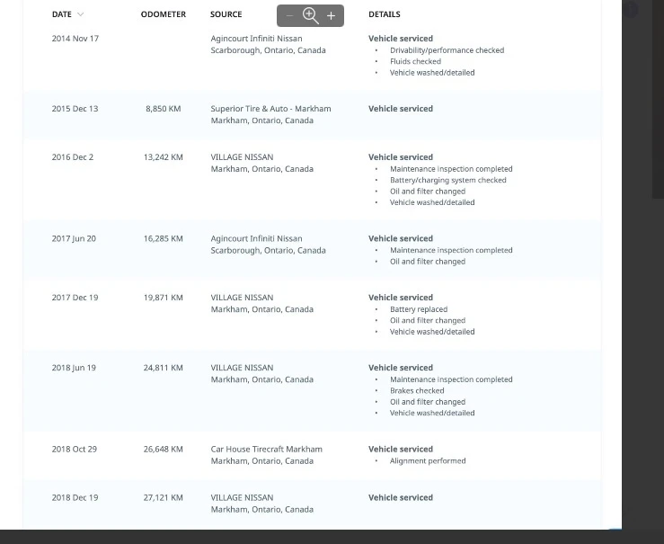The height and width of the screenshot is (544, 664).
Task: Select the 2018 Jun 19 date entry
Action: click(x=74, y=368)
